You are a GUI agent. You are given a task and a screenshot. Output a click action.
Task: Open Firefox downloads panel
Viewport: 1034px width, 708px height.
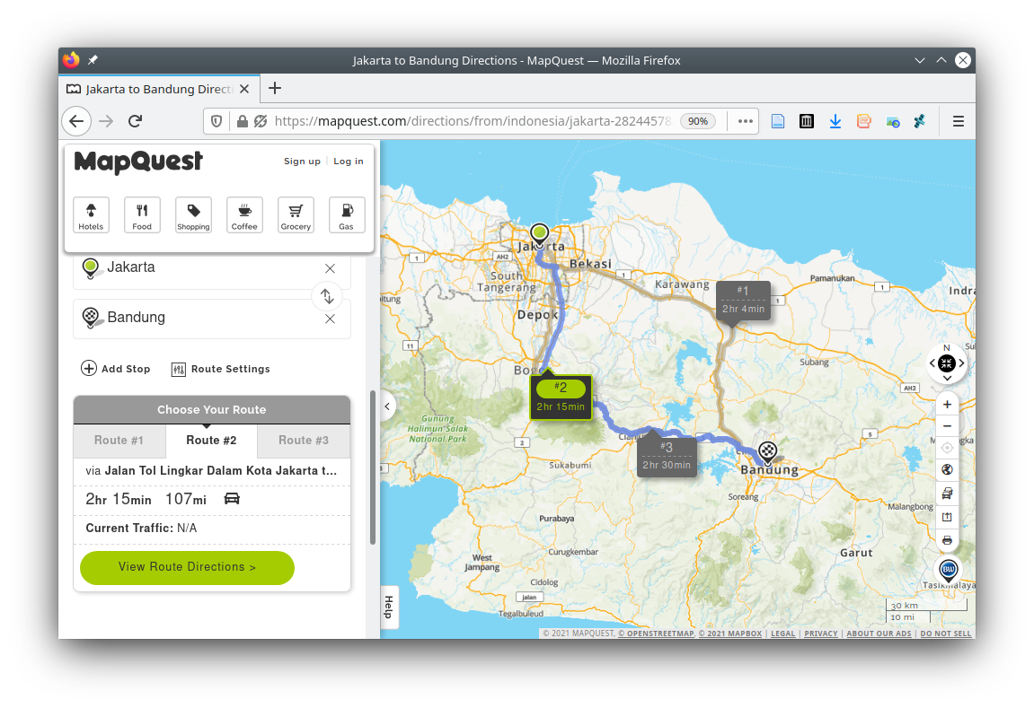pos(835,121)
